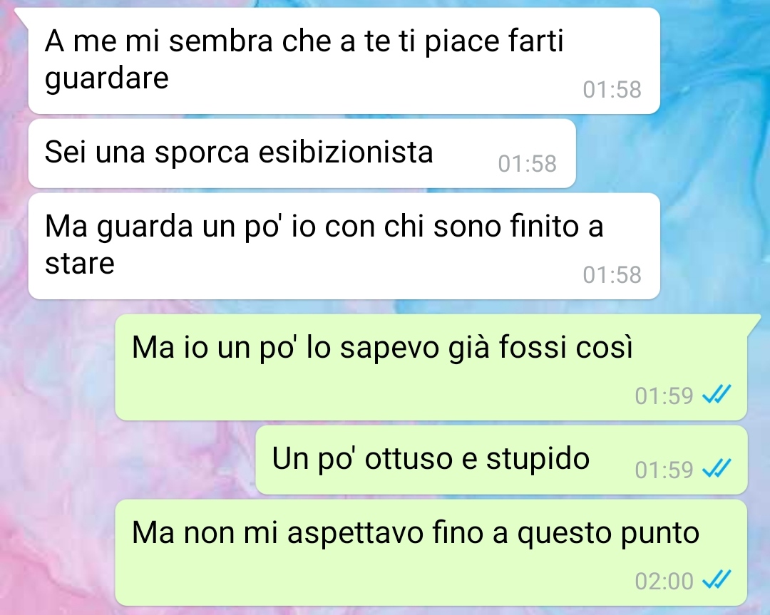770x615 pixels.
Task: Tap the 01:59 timestamp under 'fossi così'
Action: tap(664, 396)
